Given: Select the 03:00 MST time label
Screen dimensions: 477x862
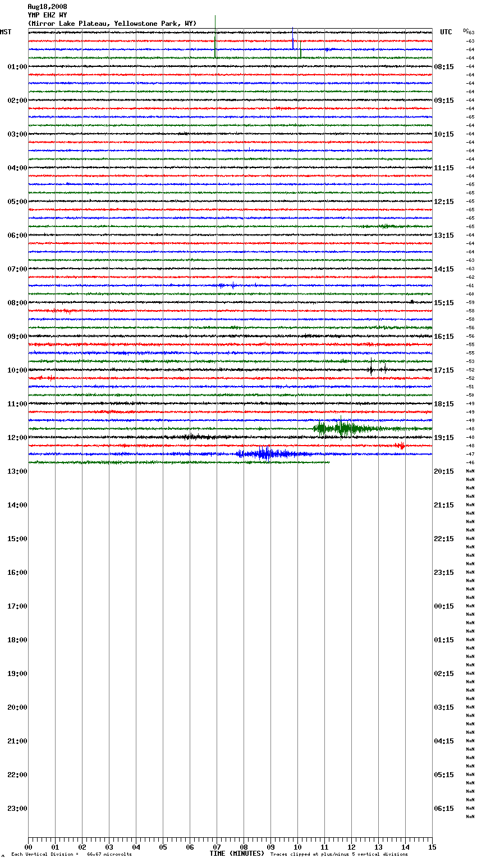Looking at the screenshot, I should (x=17, y=134).
